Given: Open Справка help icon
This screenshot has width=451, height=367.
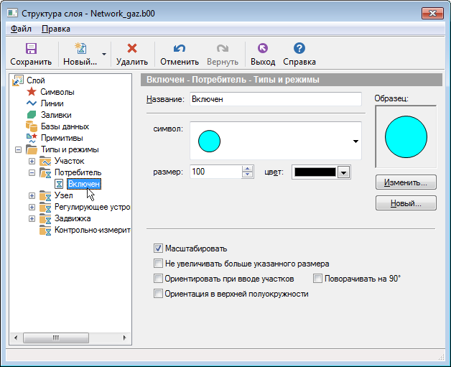Looking at the screenshot, I should click(299, 49).
